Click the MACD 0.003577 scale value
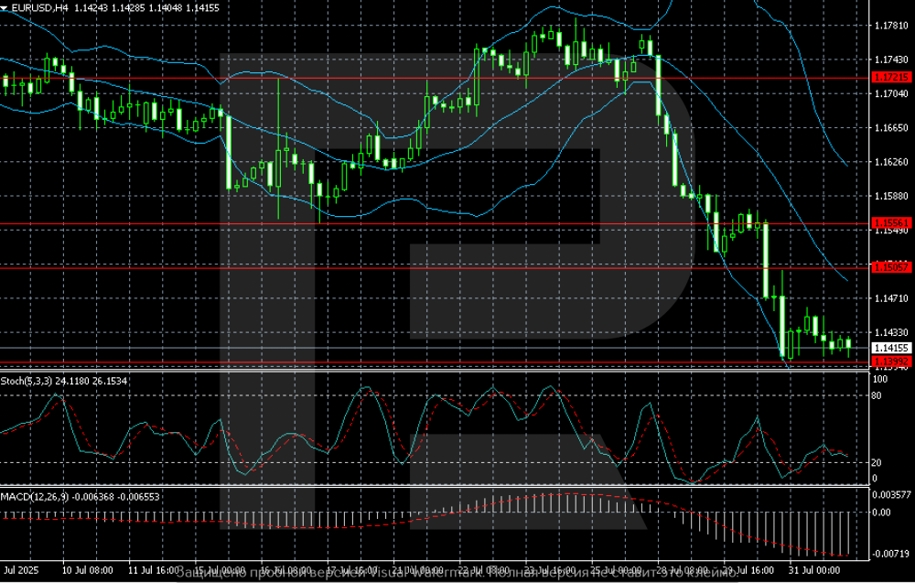 [x=892, y=495]
